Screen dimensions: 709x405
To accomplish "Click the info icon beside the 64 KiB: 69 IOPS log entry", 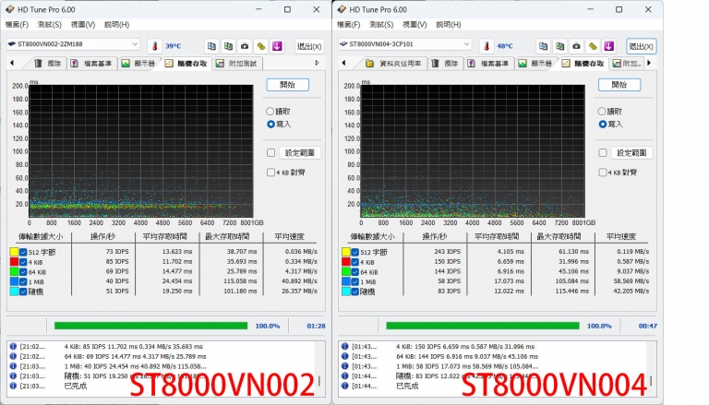I will point(13,356).
